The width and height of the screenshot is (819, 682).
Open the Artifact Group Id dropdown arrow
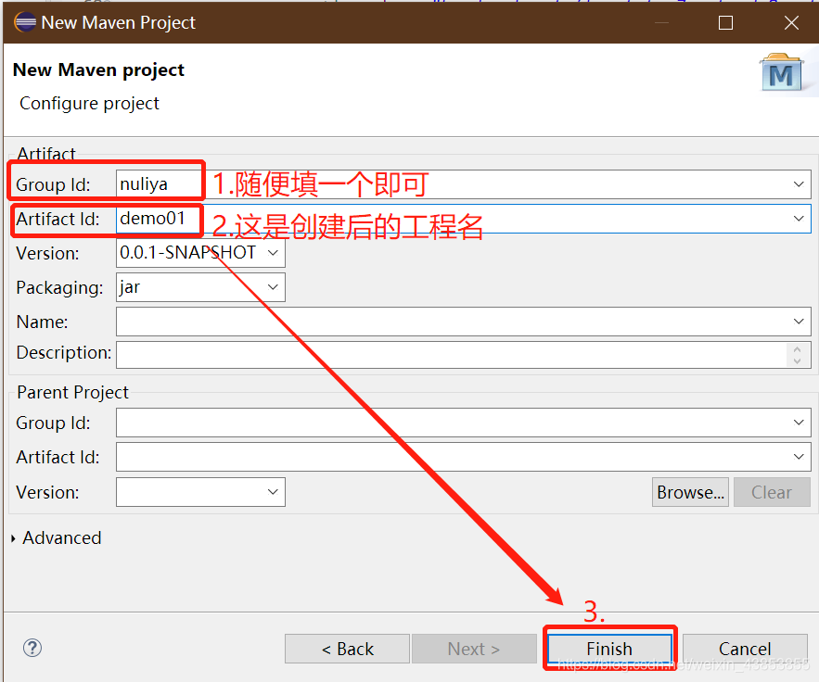pyautogui.click(x=798, y=184)
